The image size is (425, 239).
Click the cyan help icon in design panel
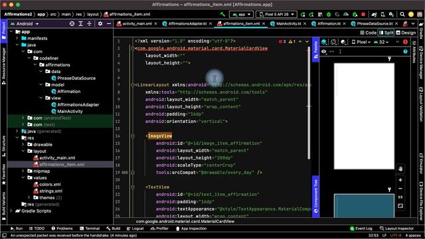coord(405,52)
